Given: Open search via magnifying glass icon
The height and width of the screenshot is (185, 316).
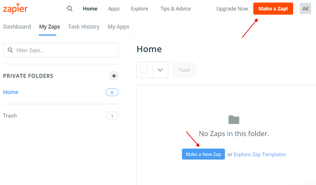Looking at the screenshot, I should (x=70, y=9).
